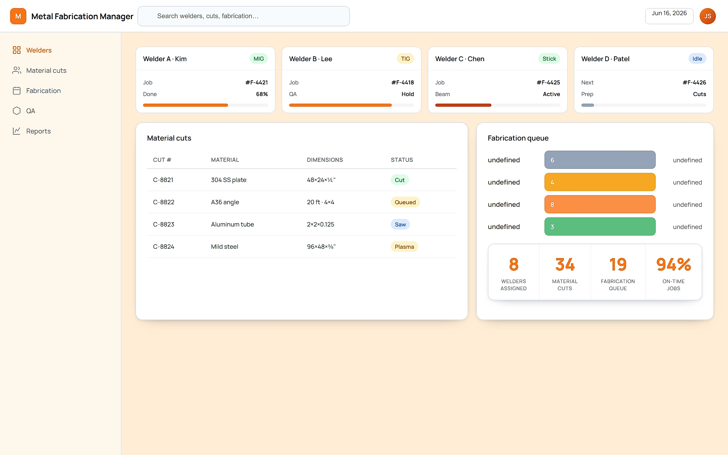
Task: Click the orange M app logo
Action: (x=18, y=16)
